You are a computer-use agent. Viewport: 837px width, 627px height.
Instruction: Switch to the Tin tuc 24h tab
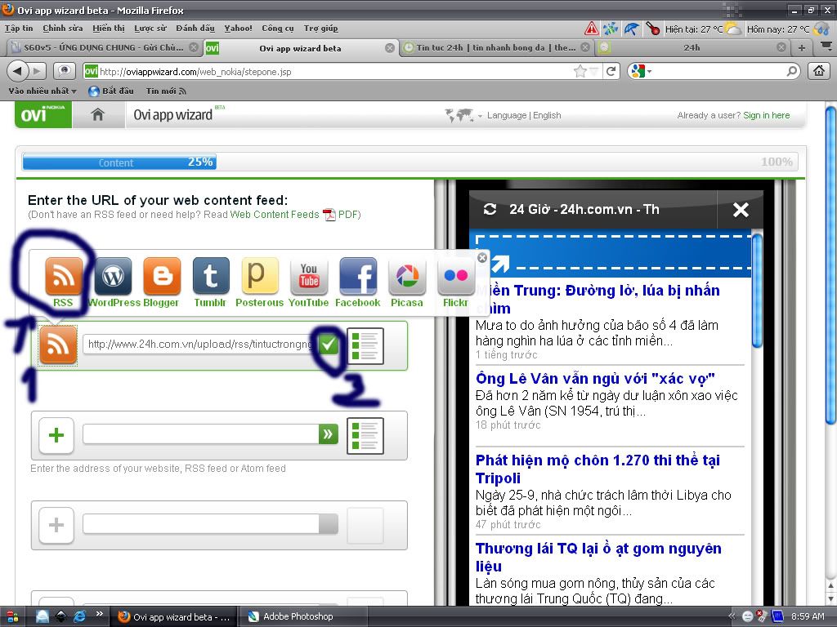pos(496,47)
